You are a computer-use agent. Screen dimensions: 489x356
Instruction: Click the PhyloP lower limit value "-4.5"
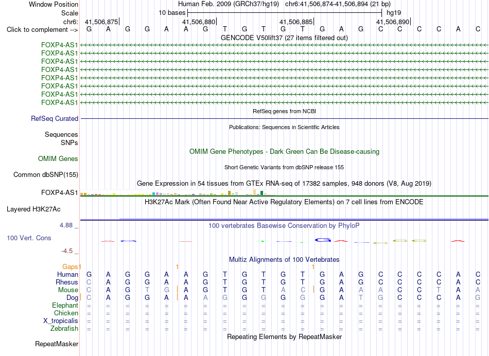tap(67, 251)
